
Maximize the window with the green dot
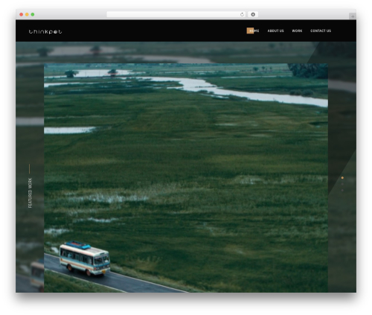click(33, 14)
